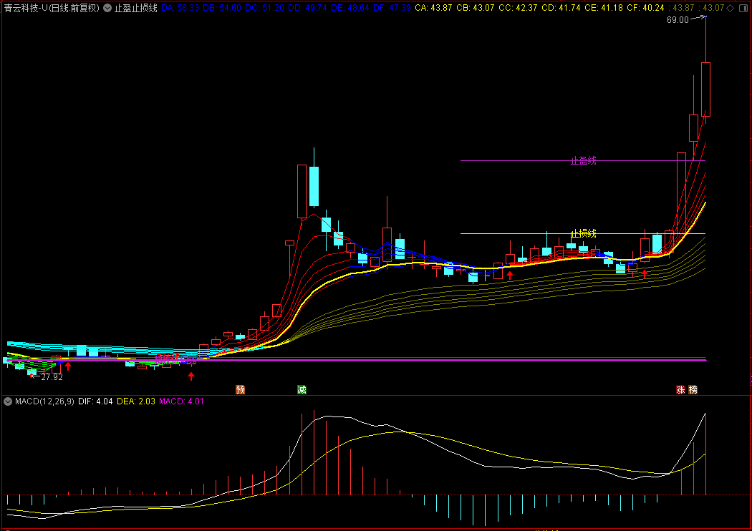Click the orange 榜 marker icon
This screenshot has width=752, height=531.
[693, 389]
